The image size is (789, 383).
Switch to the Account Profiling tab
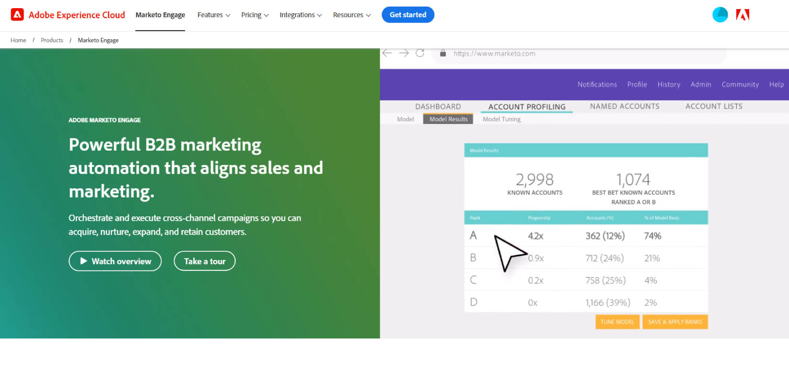pyautogui.click(x=527, y=107)
